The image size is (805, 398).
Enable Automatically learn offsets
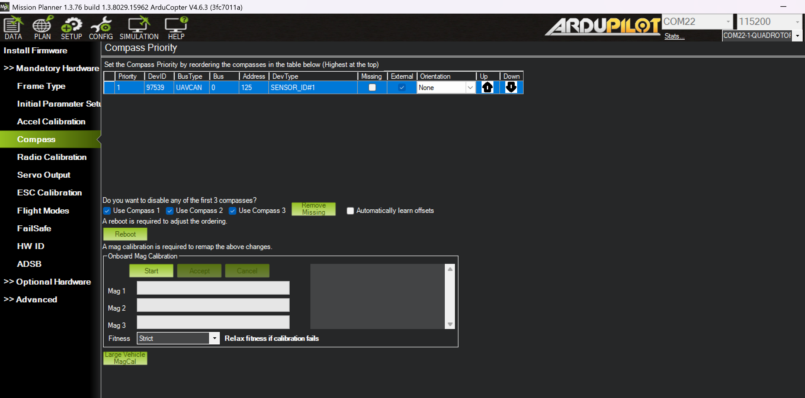[x=350, y=211]
